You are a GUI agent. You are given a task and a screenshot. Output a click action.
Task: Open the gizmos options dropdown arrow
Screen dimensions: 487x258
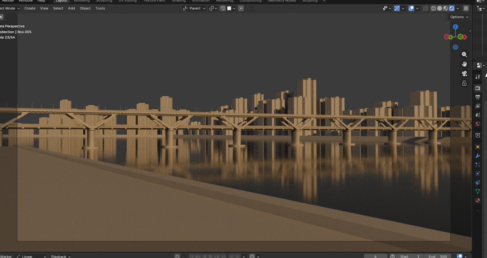click(404, 8)
